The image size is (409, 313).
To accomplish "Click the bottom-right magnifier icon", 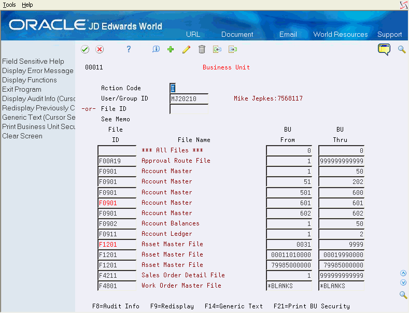I will 403,295.
